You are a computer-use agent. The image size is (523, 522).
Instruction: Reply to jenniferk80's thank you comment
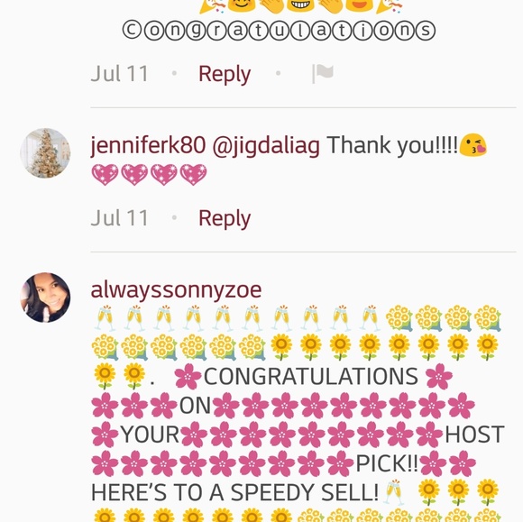click(x=225, y=218)
